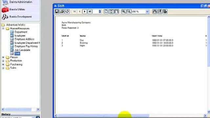210x118 pixels.
Task: Open the Job Candidate table
Action: [22, 50]
